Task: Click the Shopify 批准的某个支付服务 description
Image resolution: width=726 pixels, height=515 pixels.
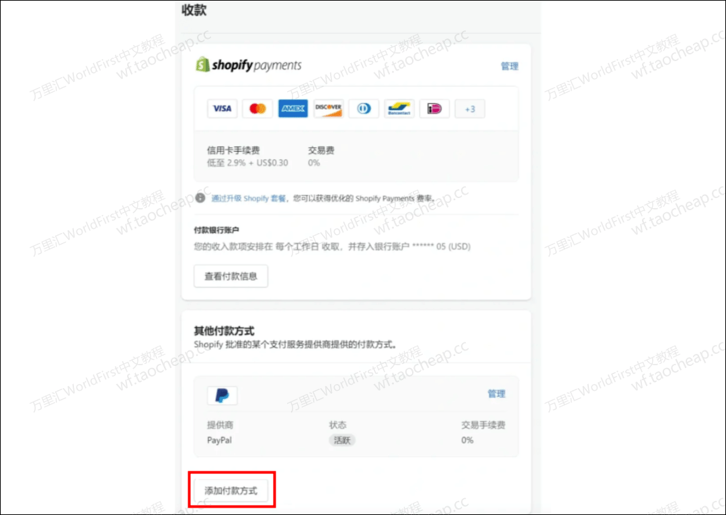Action: [x=295, y=344]
